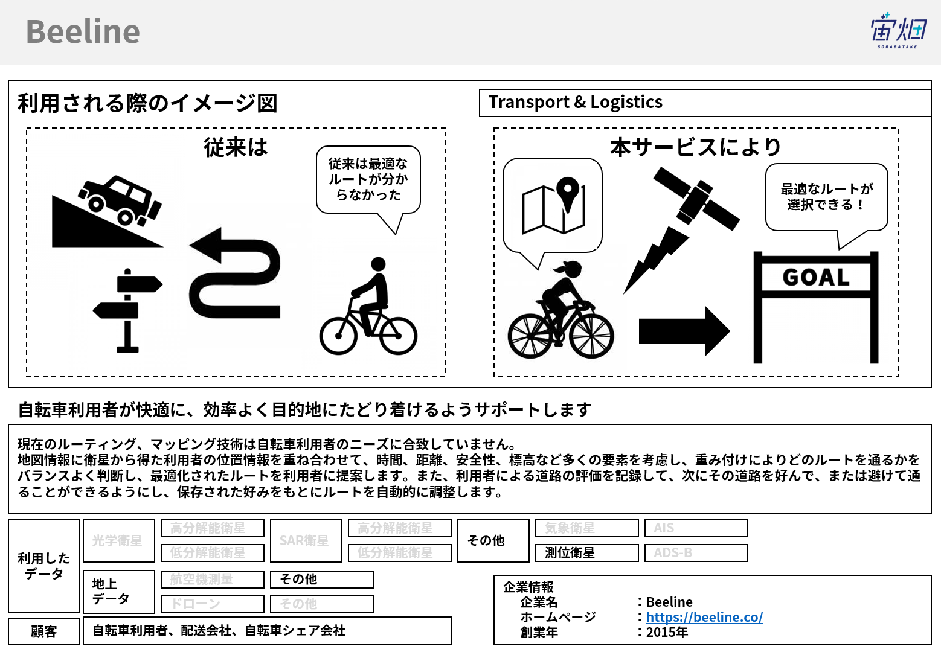Click the underlined headline starting "自転車利用者が快適に"
Screen dimensions: 941x652
[x=304, y=410]
